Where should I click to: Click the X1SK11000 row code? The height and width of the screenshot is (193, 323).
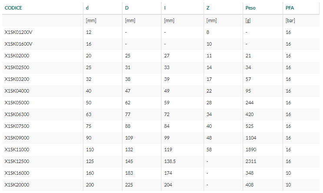pos(17,150)
